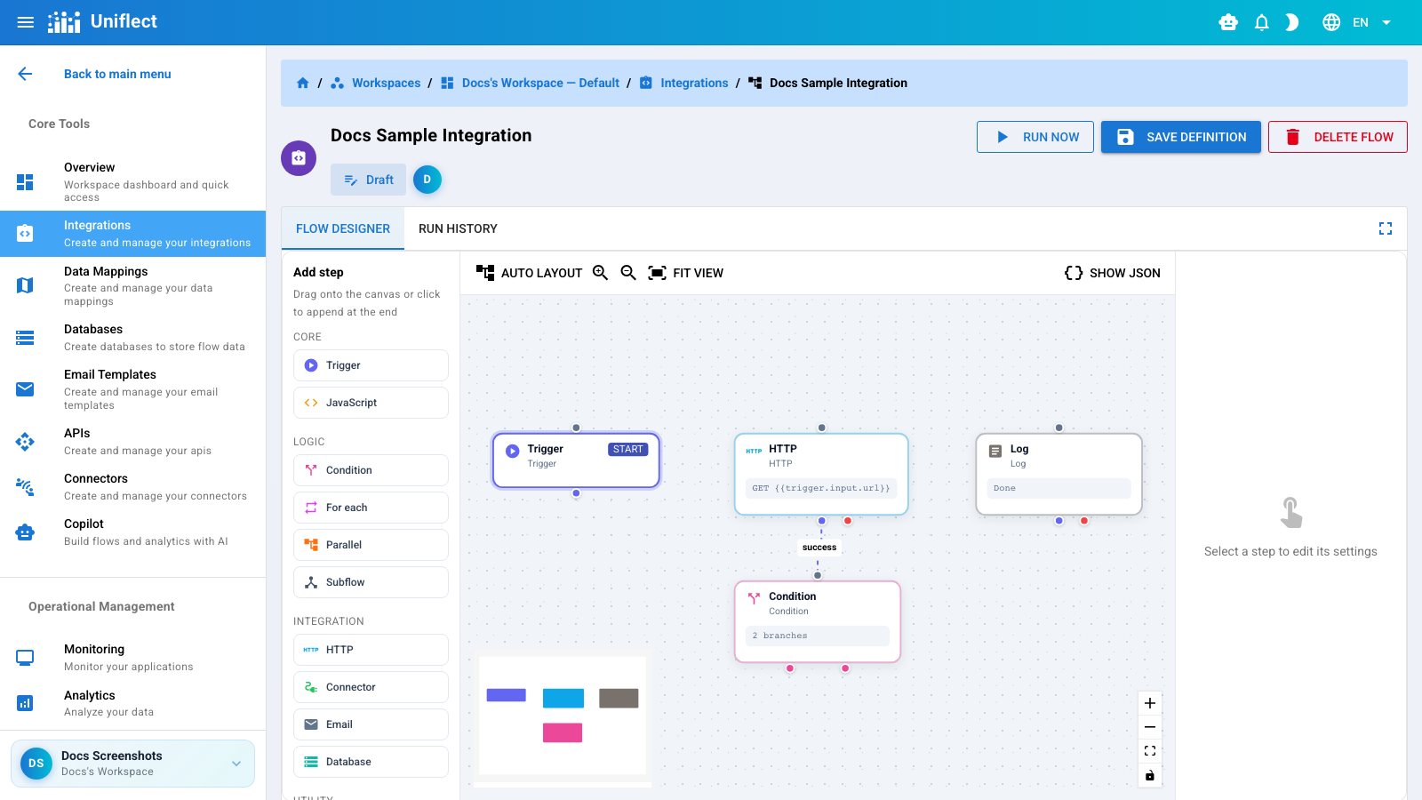Click the Analytics chart icon

click(25, 703)
